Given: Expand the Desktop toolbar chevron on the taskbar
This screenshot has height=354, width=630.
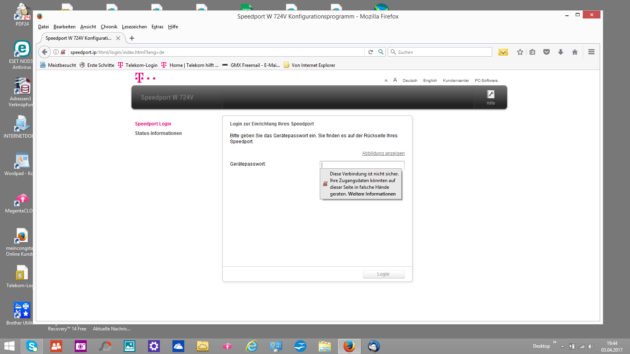Looking at the screenshot, I should click(555, 342).
